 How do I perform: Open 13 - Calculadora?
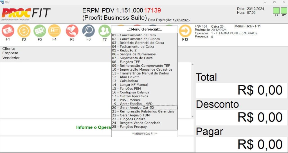tap(145, 81)
